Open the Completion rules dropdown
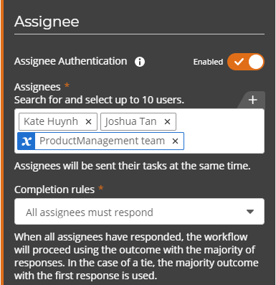The width and height of the screenshot is (276, 285). (139, 212)
